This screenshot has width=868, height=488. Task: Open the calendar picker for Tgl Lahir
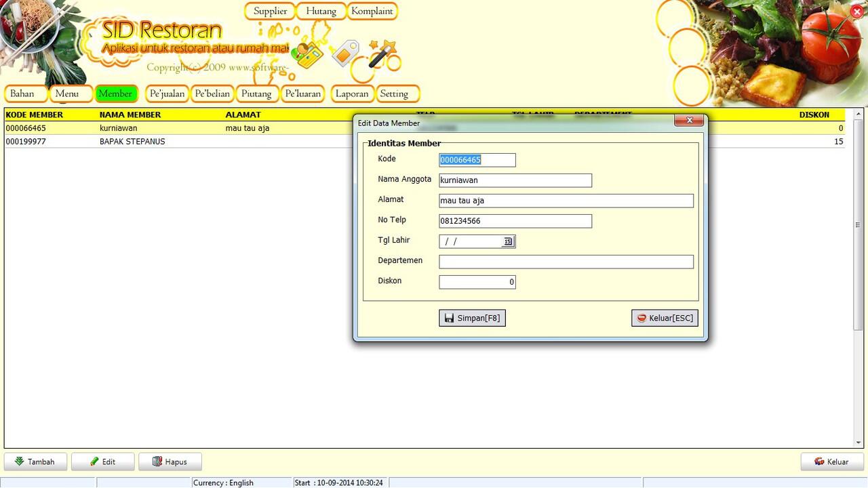click(x=508, y=241)
